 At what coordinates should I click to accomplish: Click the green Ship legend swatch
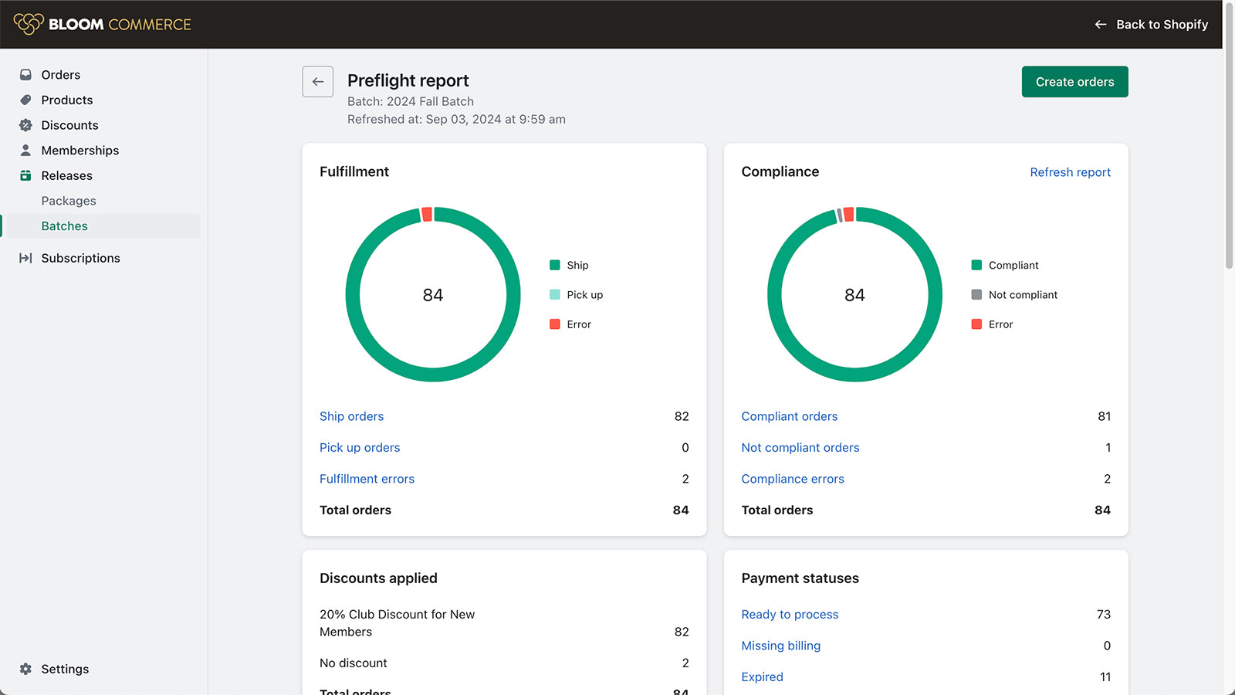coord(555,266)
